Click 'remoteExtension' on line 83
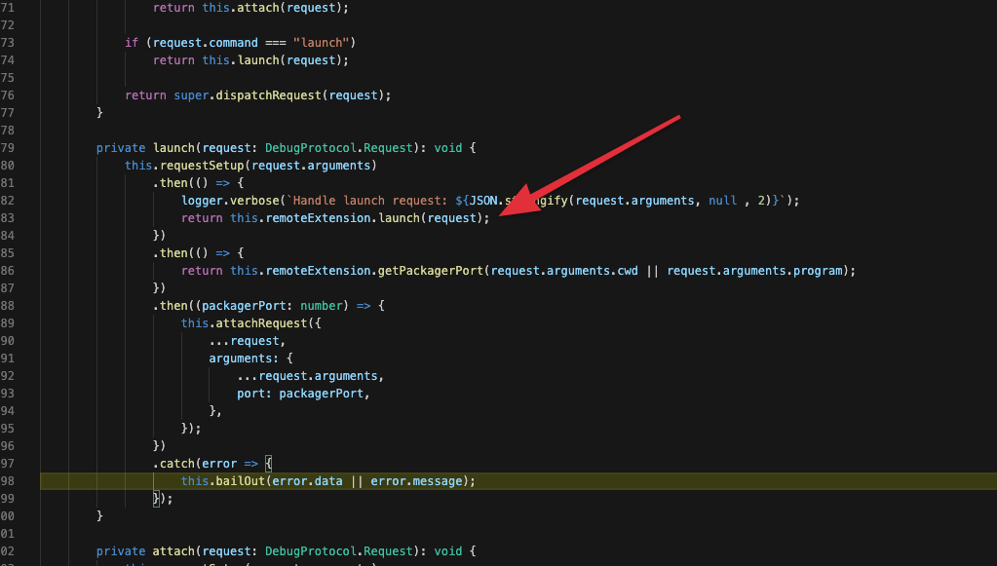Viewport: 997px width, 566px height. [x=318, y=218]
